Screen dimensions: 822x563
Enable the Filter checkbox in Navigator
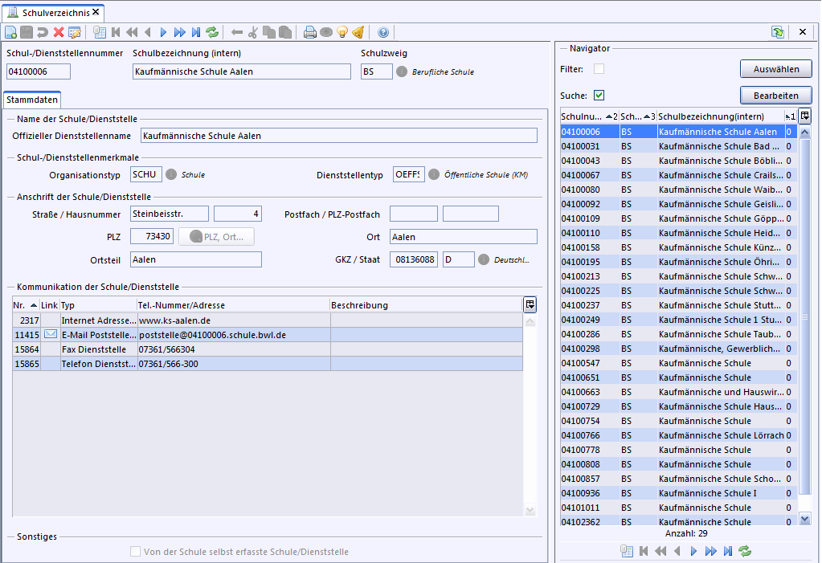pos(599,69)
